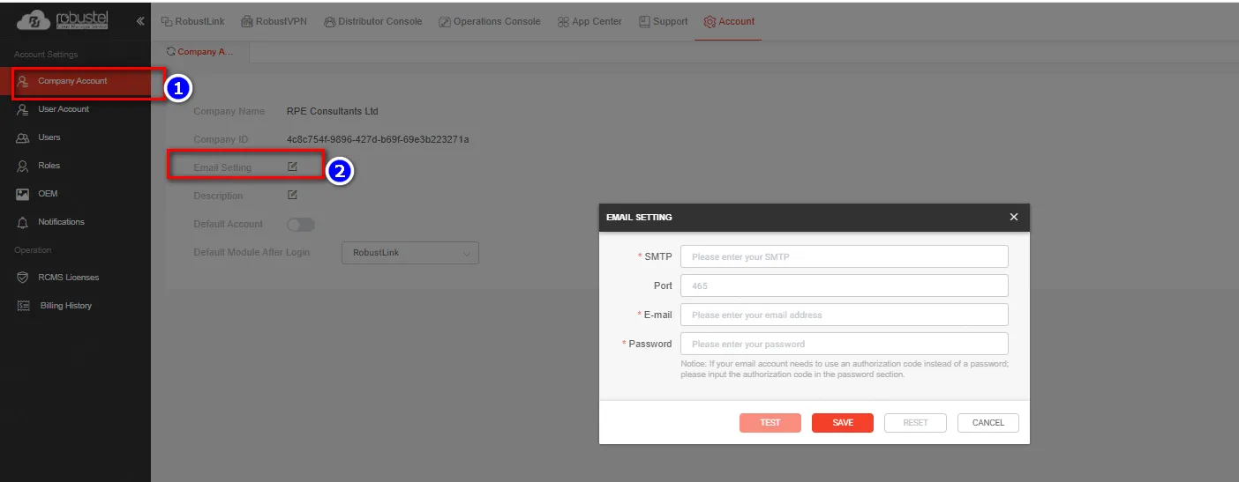Open the App Center tab
Image resolution: width=1239 pixels, height=482 pixels.
click(589, 21)
